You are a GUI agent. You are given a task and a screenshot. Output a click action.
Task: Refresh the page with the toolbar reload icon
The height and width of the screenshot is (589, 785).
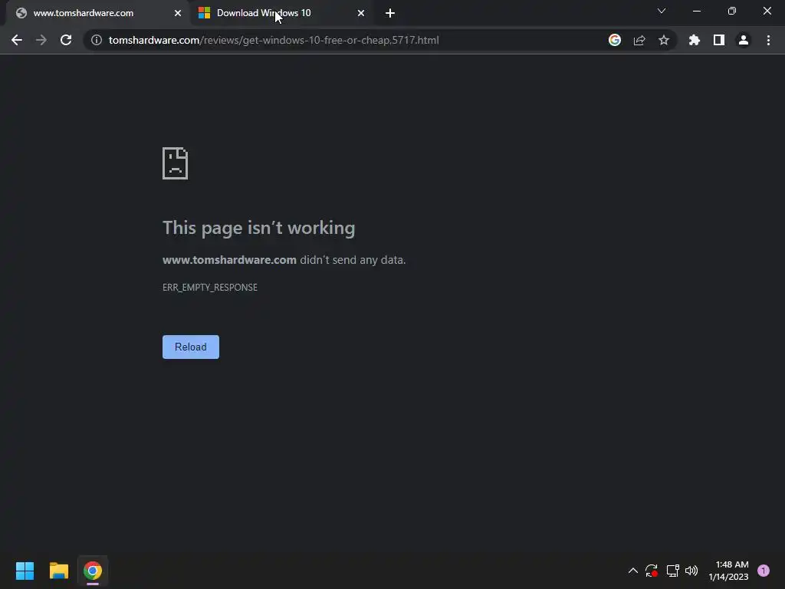(66, 40)
